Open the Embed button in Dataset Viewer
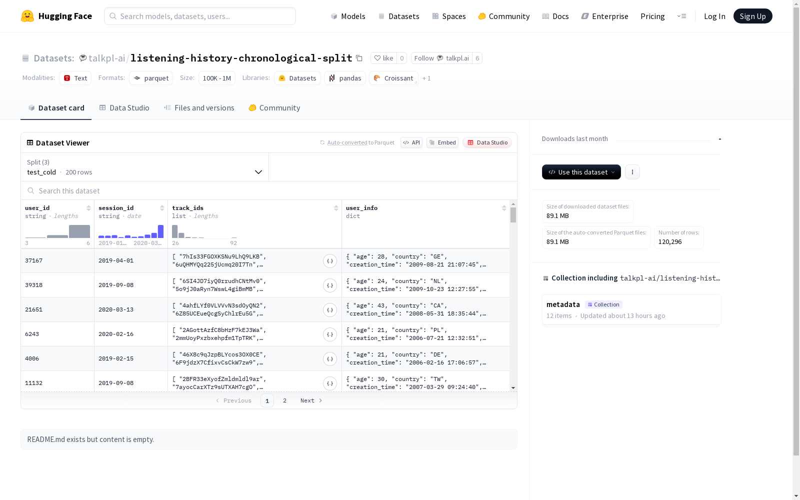800x500 pixels. (x=442, y=142)
